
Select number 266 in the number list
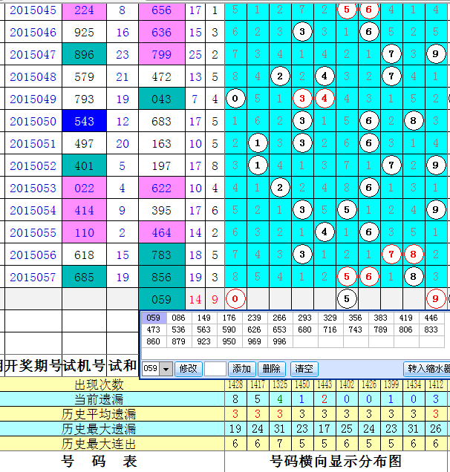[x=279, y=318]
